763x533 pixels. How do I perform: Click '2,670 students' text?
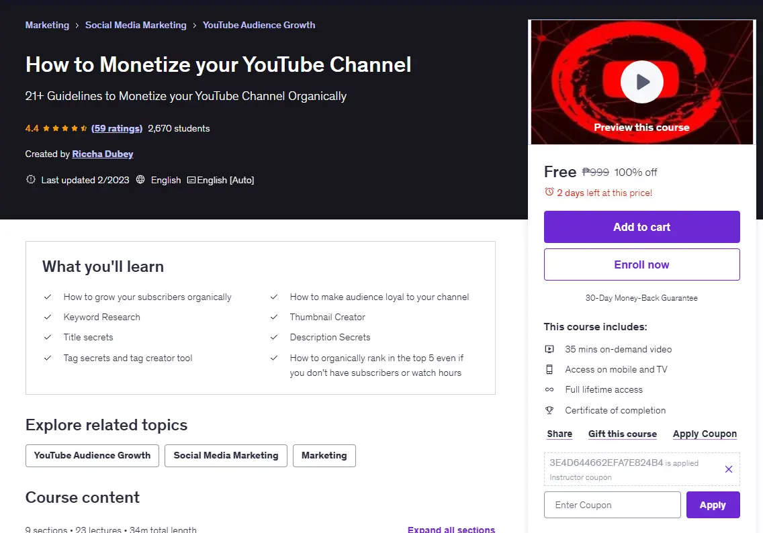(179, 128)
